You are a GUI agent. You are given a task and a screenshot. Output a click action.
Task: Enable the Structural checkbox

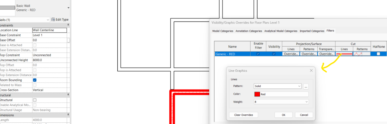[35, 100]
